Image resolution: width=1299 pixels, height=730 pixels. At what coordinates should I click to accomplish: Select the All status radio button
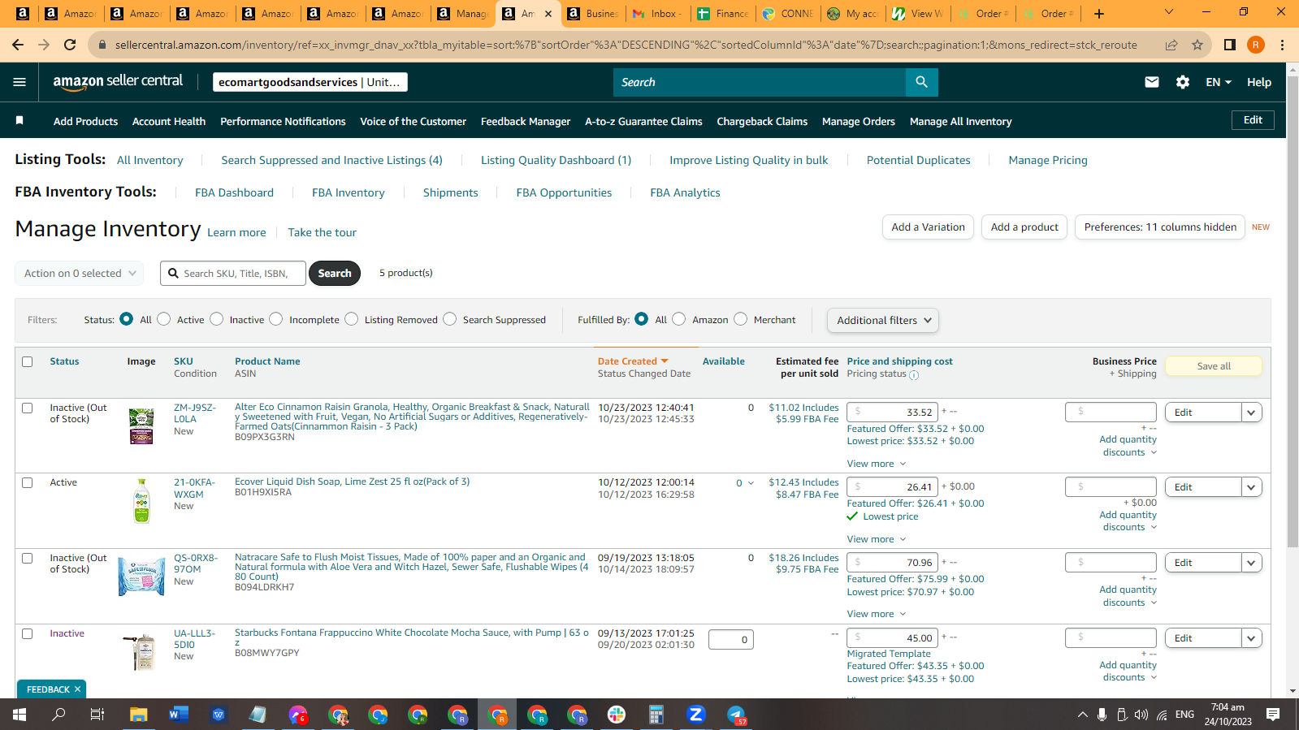[127, 319]
